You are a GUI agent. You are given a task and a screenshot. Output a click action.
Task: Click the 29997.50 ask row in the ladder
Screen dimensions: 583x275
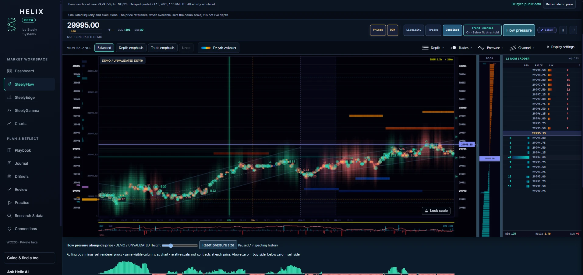pos(542,90)
